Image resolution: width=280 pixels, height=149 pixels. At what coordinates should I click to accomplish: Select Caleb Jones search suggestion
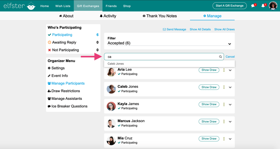click(169, 64)
